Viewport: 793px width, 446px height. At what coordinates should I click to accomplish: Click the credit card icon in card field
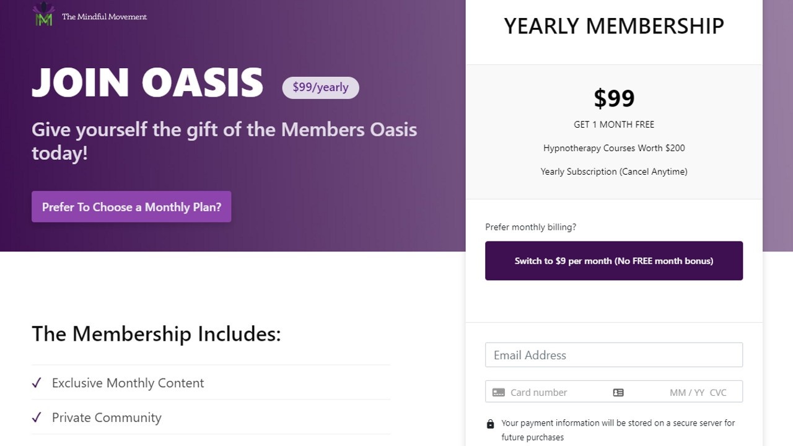(498, 392)
